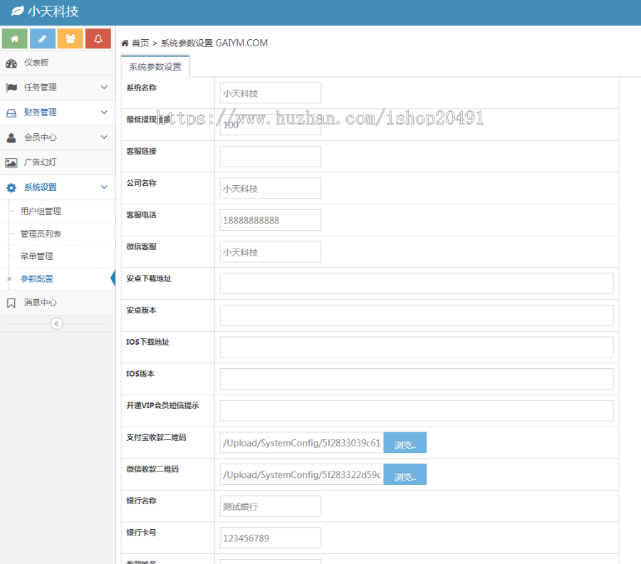Browse for 支付宝收款二维码 file
Viewport: 641px width, 564px height.
tap(405, 443)
